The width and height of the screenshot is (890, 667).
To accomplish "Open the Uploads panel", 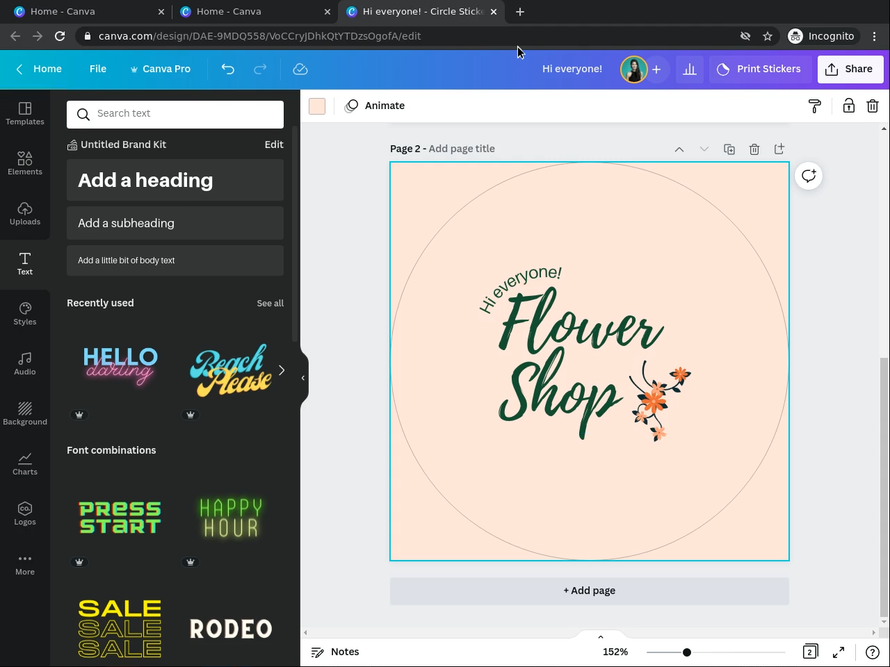I will (25, 213).
